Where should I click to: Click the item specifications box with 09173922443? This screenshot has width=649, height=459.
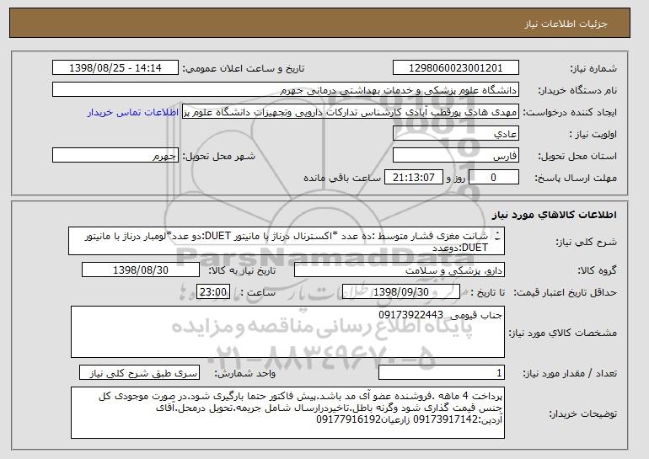click(x=287, y=332)
